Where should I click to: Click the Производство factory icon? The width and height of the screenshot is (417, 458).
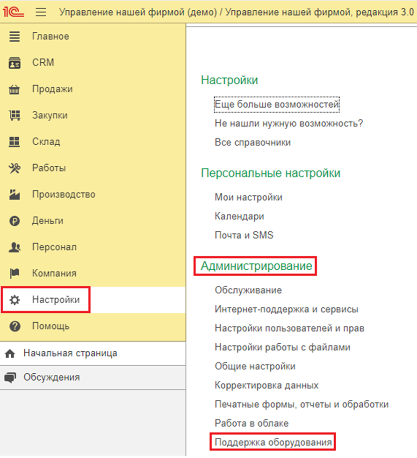click(14, 194)
